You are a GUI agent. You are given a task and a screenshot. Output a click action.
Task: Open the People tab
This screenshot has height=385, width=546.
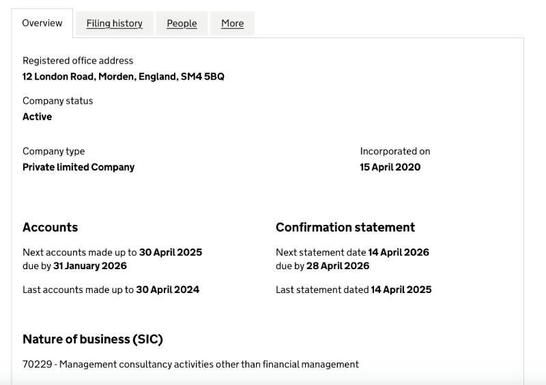(x=182, y=23)
